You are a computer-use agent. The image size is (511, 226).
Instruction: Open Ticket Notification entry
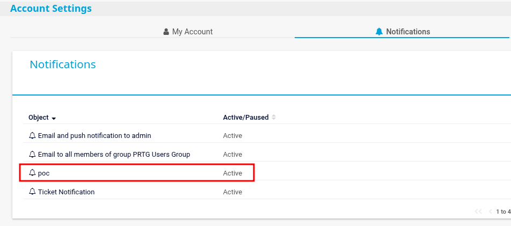click(66, 192)
